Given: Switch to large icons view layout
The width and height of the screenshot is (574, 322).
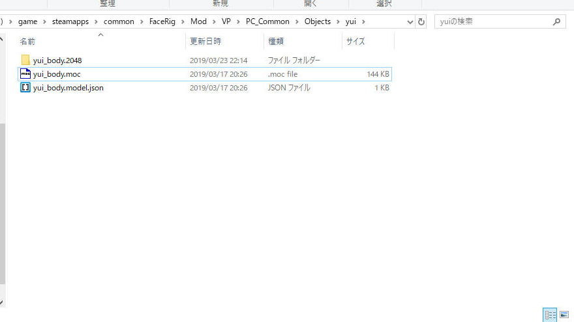Looking at the screenshot, I should pos(564,315).
